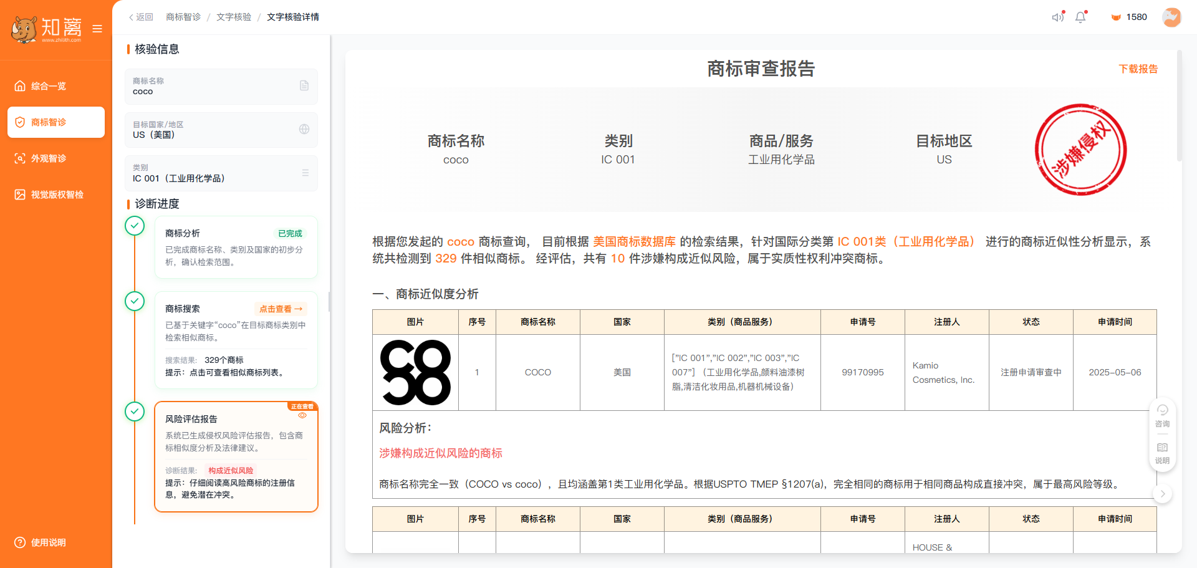This screenshot has width=1197, height=568.
Task: Open the user avatar menu
Action: (1171, 17)
